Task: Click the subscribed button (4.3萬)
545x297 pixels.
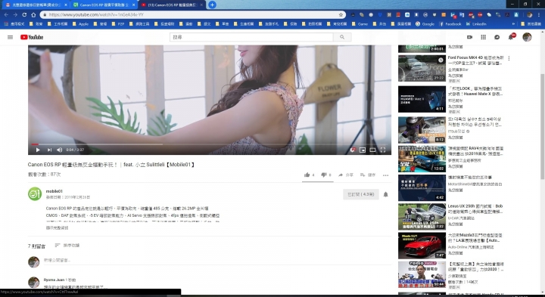Action: click(x=361, y=194)
